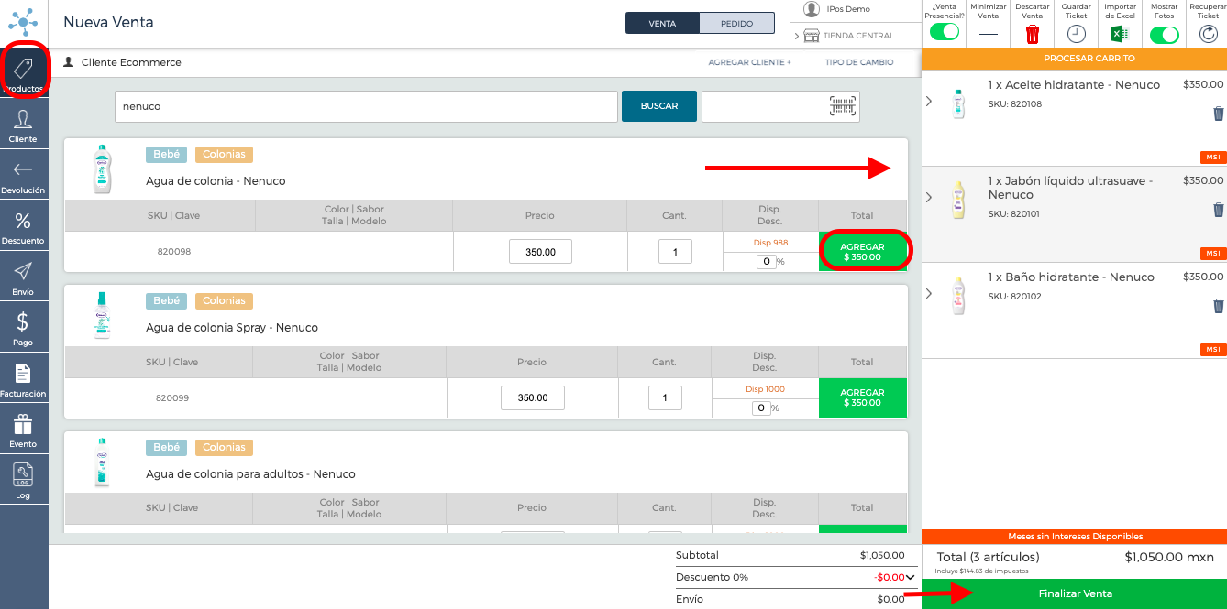Open the Productos sidebar section
Image resolution: width=1227 pixels, height=609 pixels.
(24, 73)
